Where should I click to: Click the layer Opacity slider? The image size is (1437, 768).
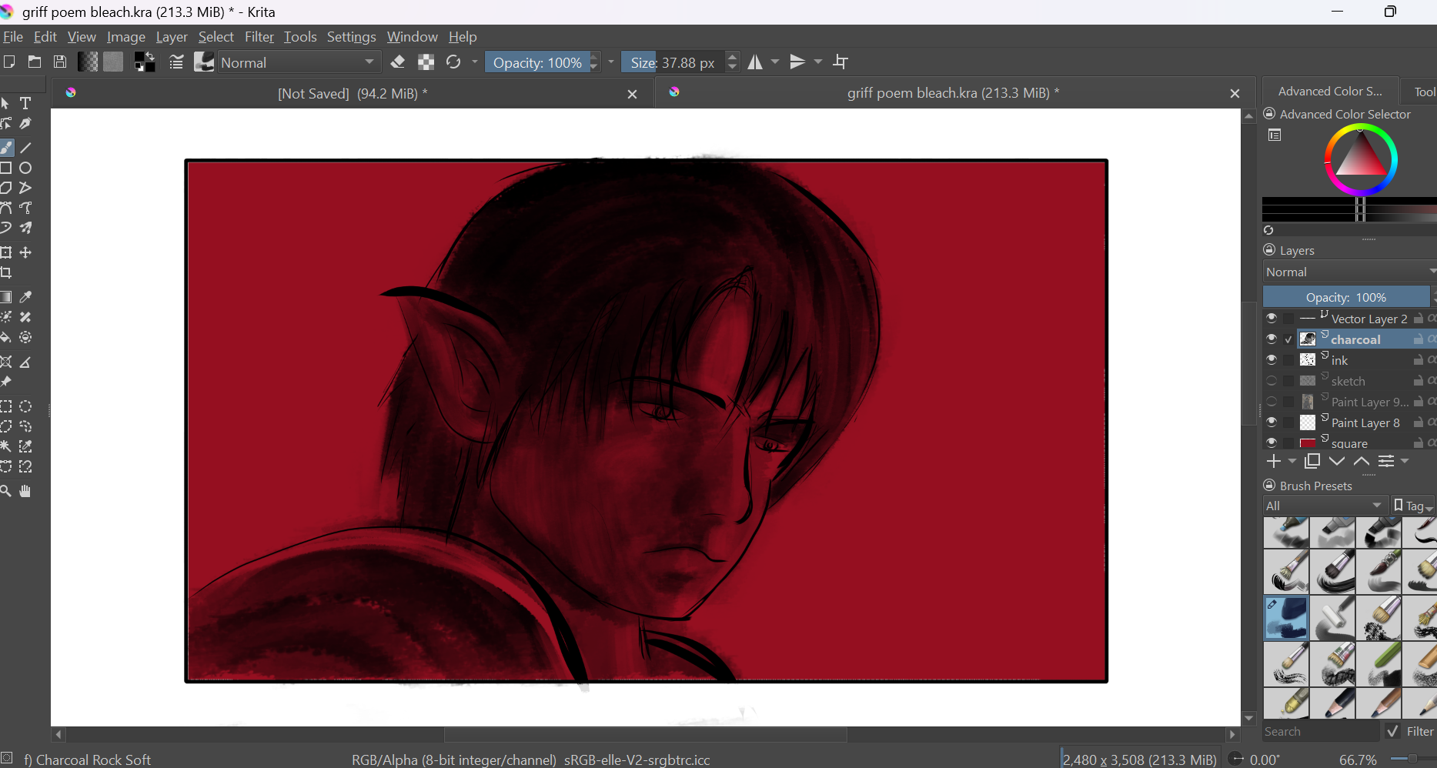[1345, 297]
